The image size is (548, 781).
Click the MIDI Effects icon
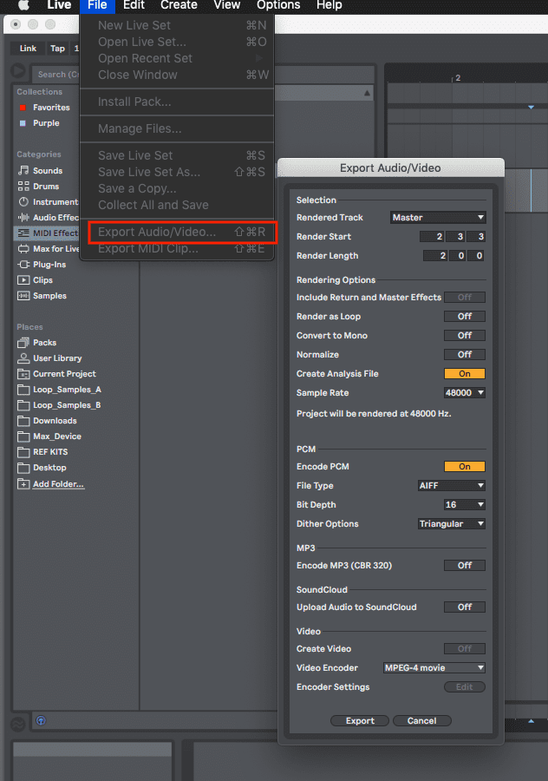[x=23, y=233]
